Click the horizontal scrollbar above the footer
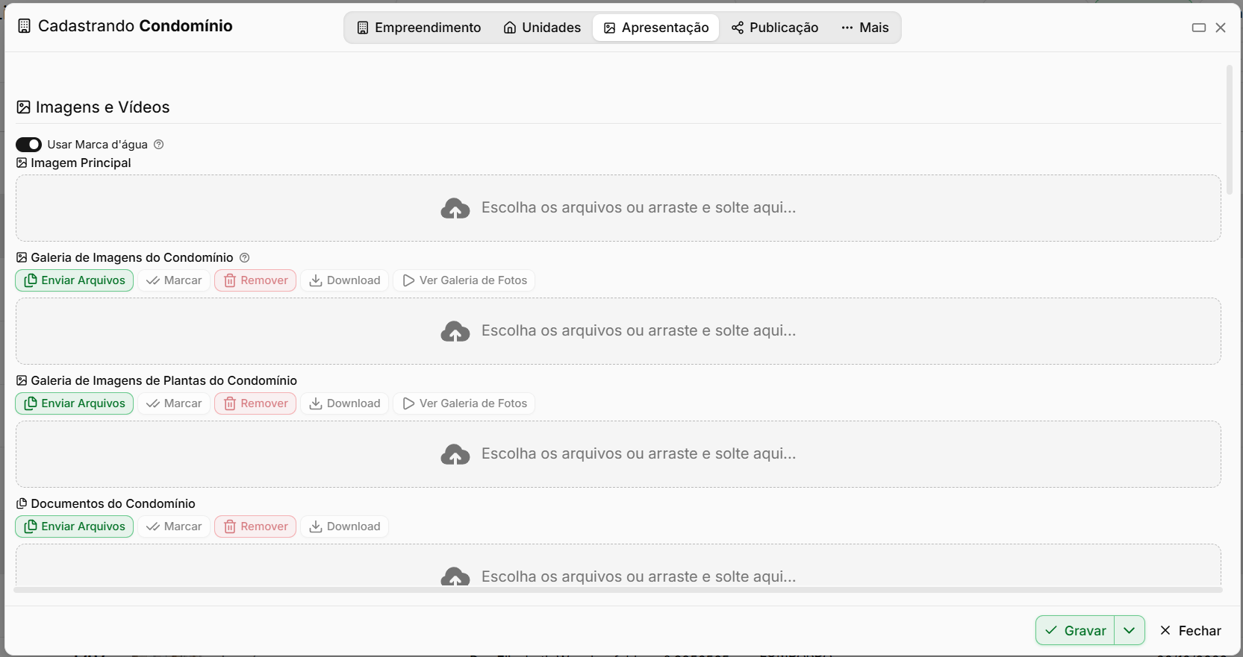Image resolution: width=1243 pixels, height=657 pixels. (618, 590)
